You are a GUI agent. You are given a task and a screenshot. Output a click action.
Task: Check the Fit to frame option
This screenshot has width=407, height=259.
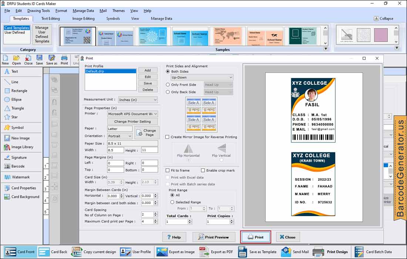(x=168, y=171)
